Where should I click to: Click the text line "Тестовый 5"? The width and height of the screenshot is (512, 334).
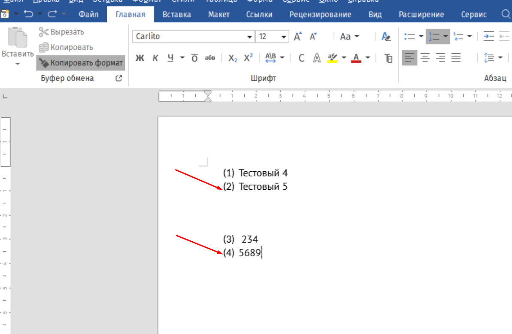coord(263,186)
